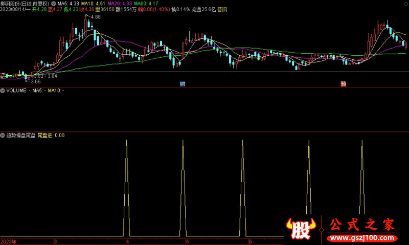Collapse the VOLUME panel chevron icon
The height and width of the screenshot is (245, 409).
[x=3, y=91]
